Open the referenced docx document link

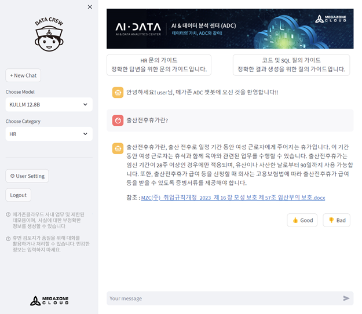pos(233,198)
